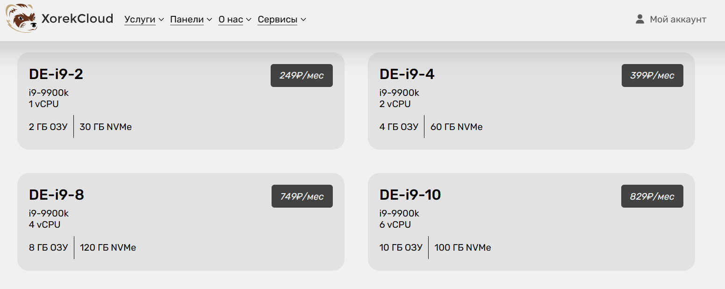725x289 pixels.
Task: Open the Панели menu
Action: point(187,20)
